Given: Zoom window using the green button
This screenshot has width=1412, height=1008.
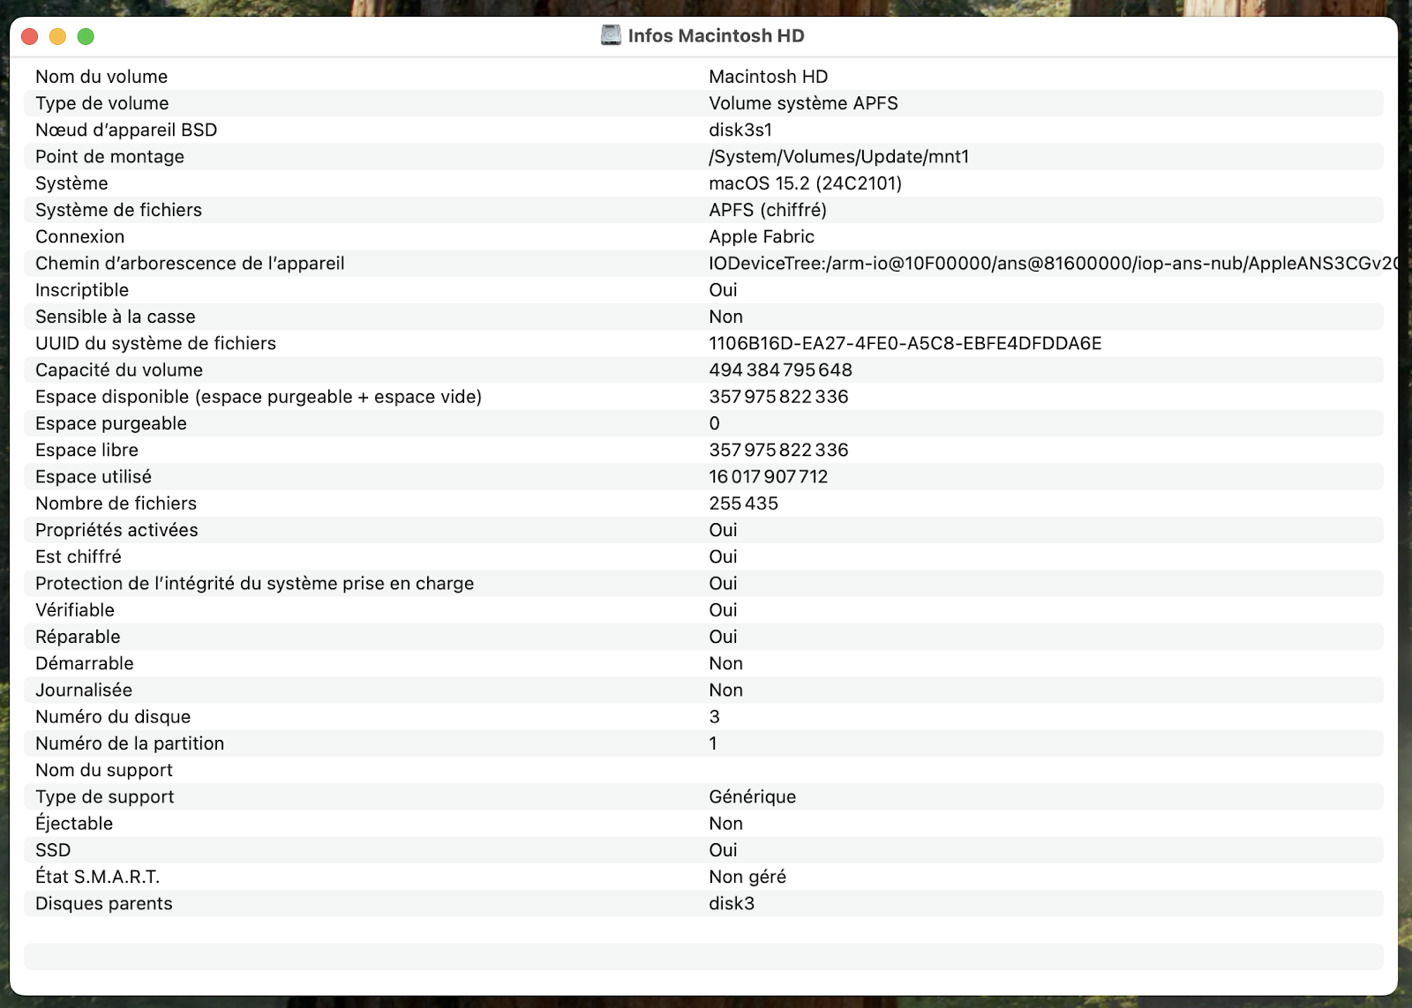Looking at the screenshot, I should coord(86,36).
